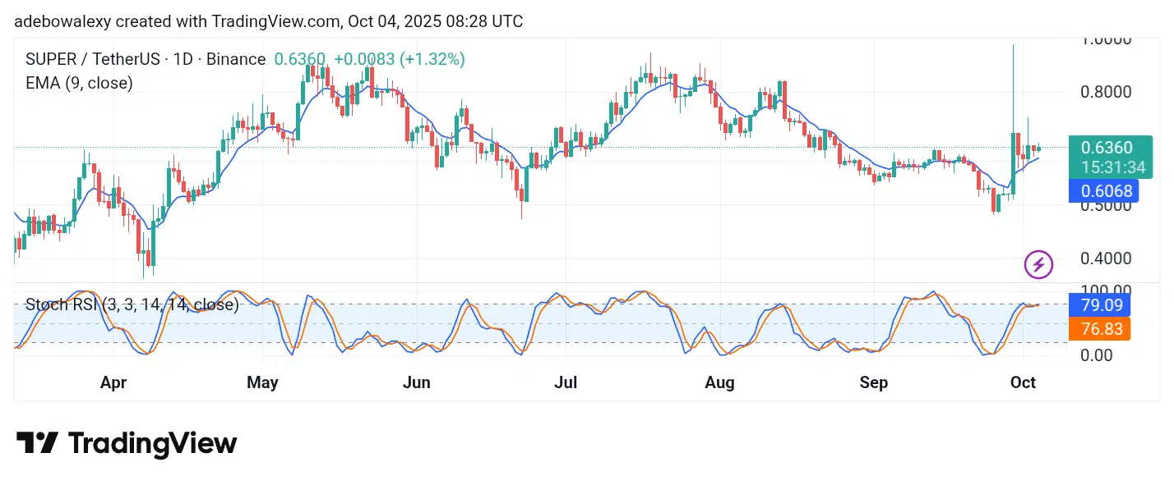Click the TradingView wordmark text
1174x485 pixels.
pyautogui.click(x=152, y=444)
